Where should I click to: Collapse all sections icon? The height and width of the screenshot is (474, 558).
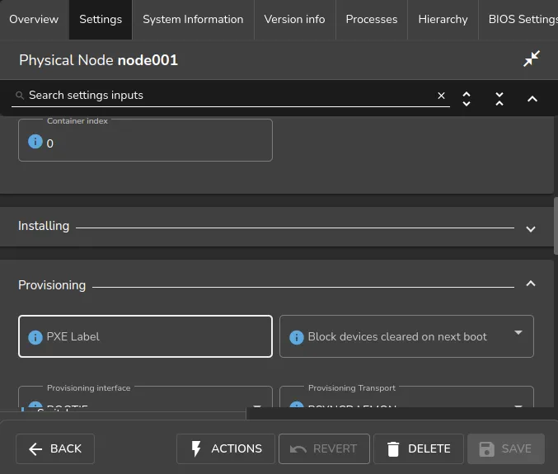click(x=499, y=99)
